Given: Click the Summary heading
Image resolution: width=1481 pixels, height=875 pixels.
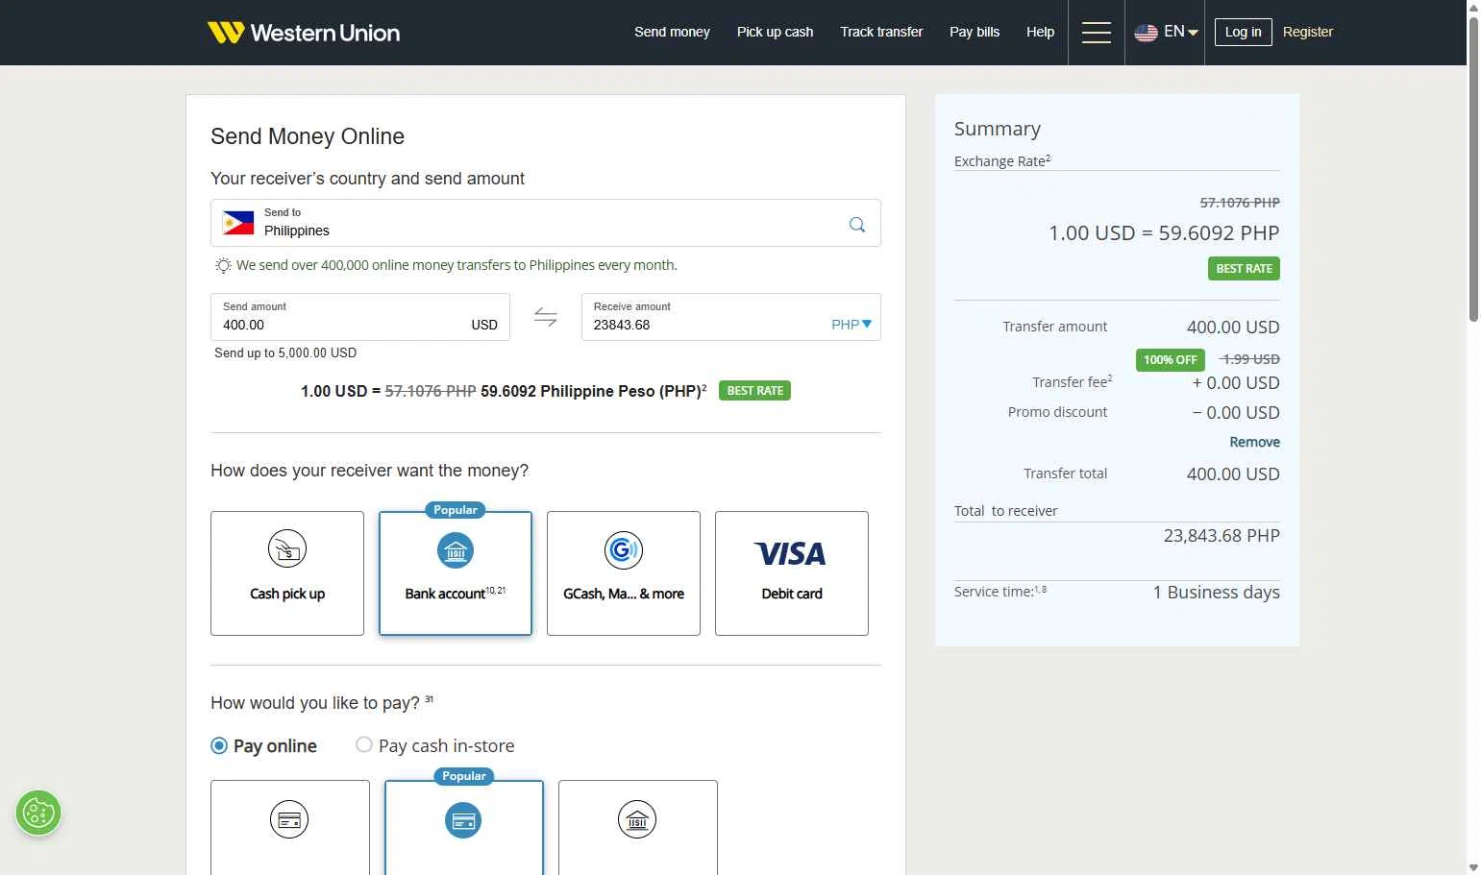Looking at the screenshot, I should (x=998, y=129).
